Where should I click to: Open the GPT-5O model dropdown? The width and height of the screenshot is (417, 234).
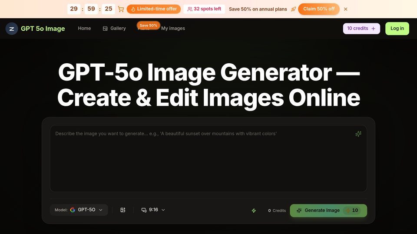click(x=79, y=210)
